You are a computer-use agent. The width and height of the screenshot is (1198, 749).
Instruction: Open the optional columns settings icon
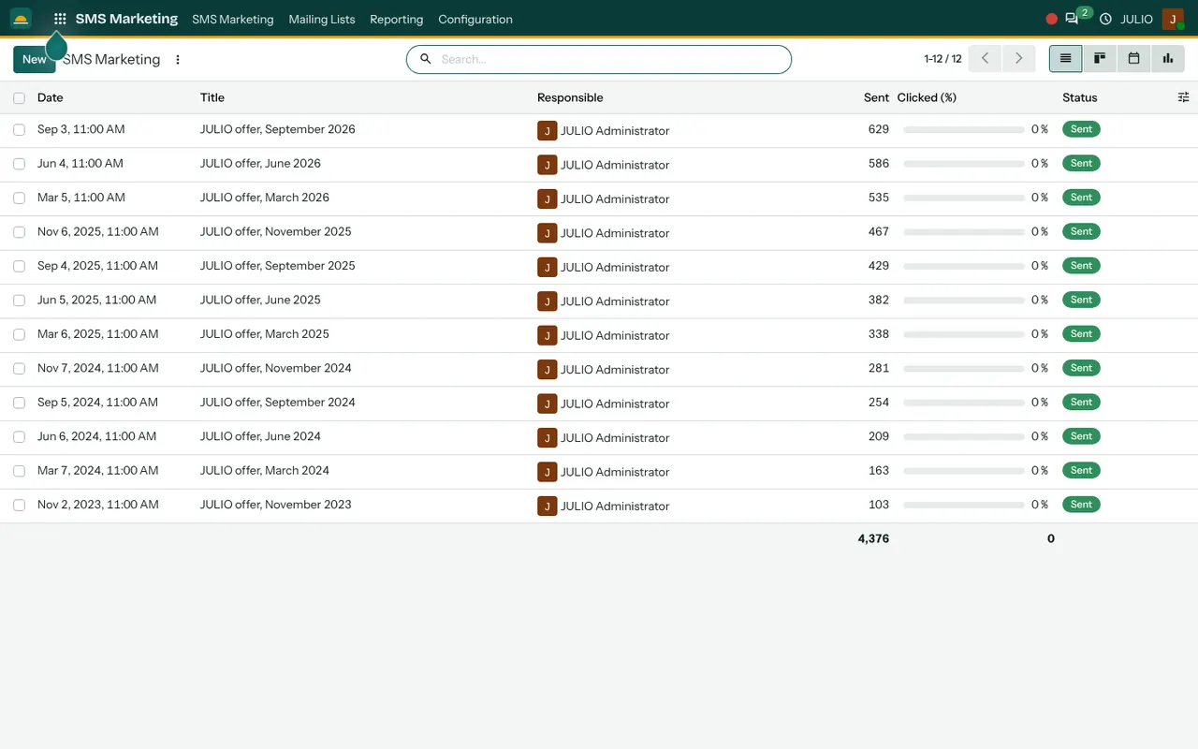pyautogui.click(x=1183, y=97)
